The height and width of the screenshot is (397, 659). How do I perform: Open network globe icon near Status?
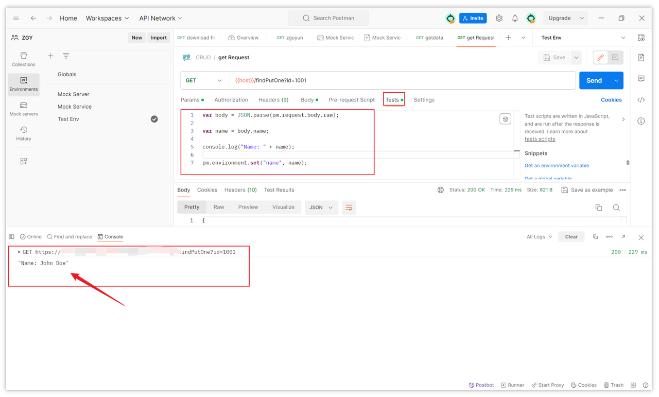tap(441, 190)
